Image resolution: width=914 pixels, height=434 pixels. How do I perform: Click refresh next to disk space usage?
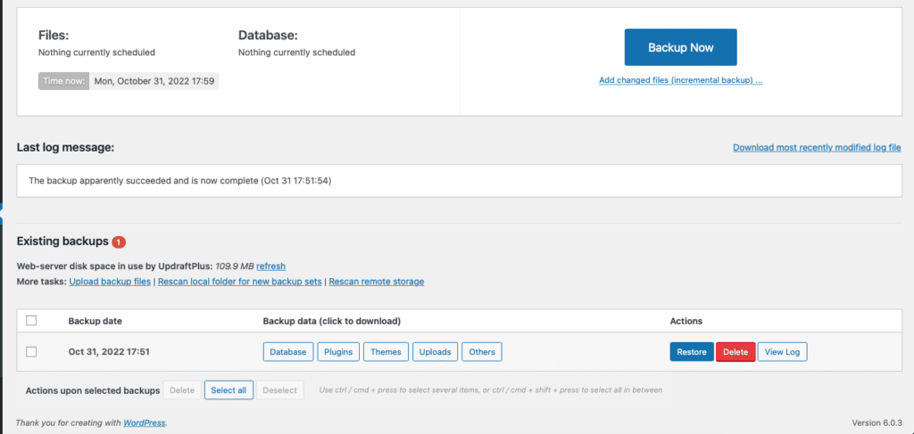coord(270,266)
